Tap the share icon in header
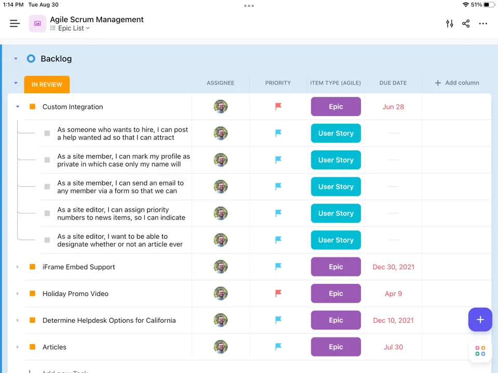The image size is (498, 373). pyautogui.click(x=466, y=23)
